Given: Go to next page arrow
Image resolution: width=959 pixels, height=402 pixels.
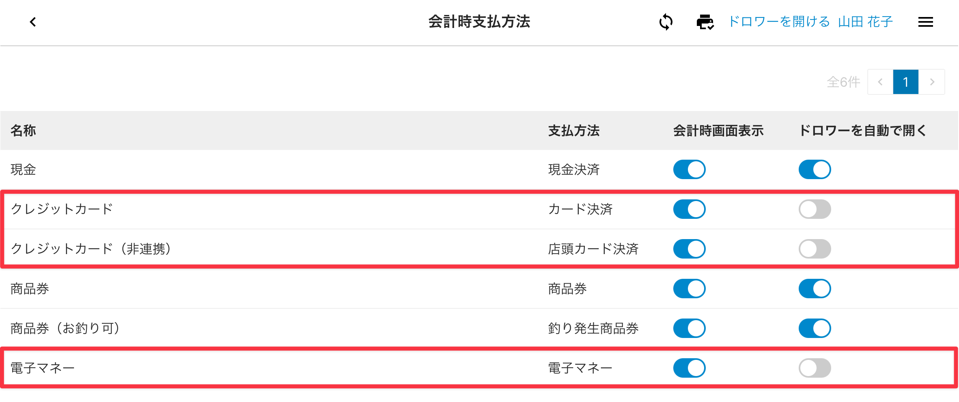Looking at the screenshot, I should (x=932, y=82).
